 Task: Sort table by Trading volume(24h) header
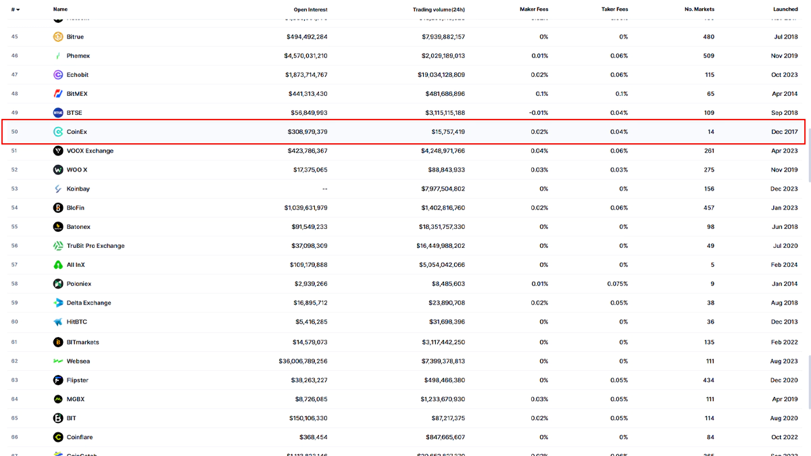(x=439, y=9)
